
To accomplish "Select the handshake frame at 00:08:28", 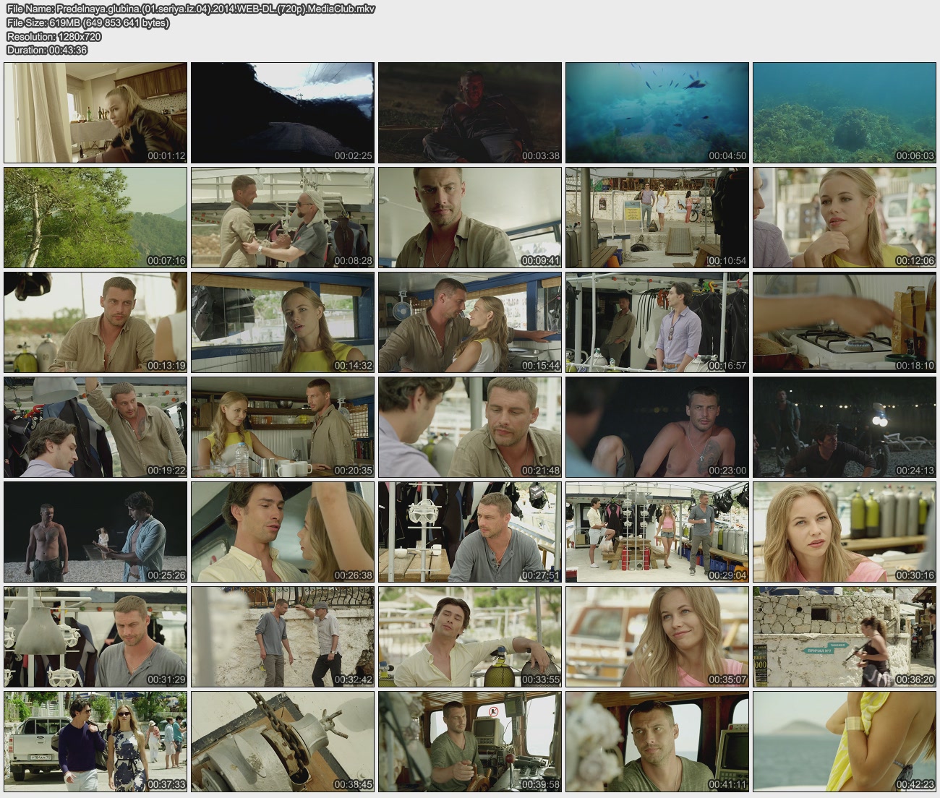I will 283,218.
